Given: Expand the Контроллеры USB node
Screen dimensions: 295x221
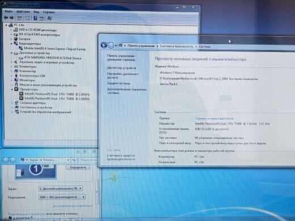Looking at the screenshot, I should [x=12, y=76].
